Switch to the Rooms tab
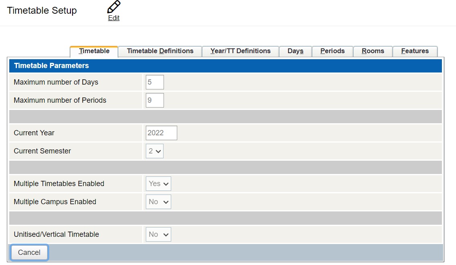 tap(373, 51)
